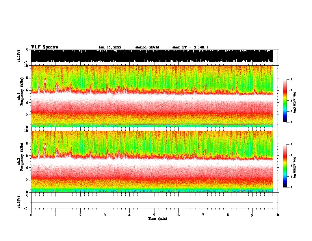The width and height of the screenshot is (312, 241).
Task: Click time axis tick label "2"
Action: (80, 215)
